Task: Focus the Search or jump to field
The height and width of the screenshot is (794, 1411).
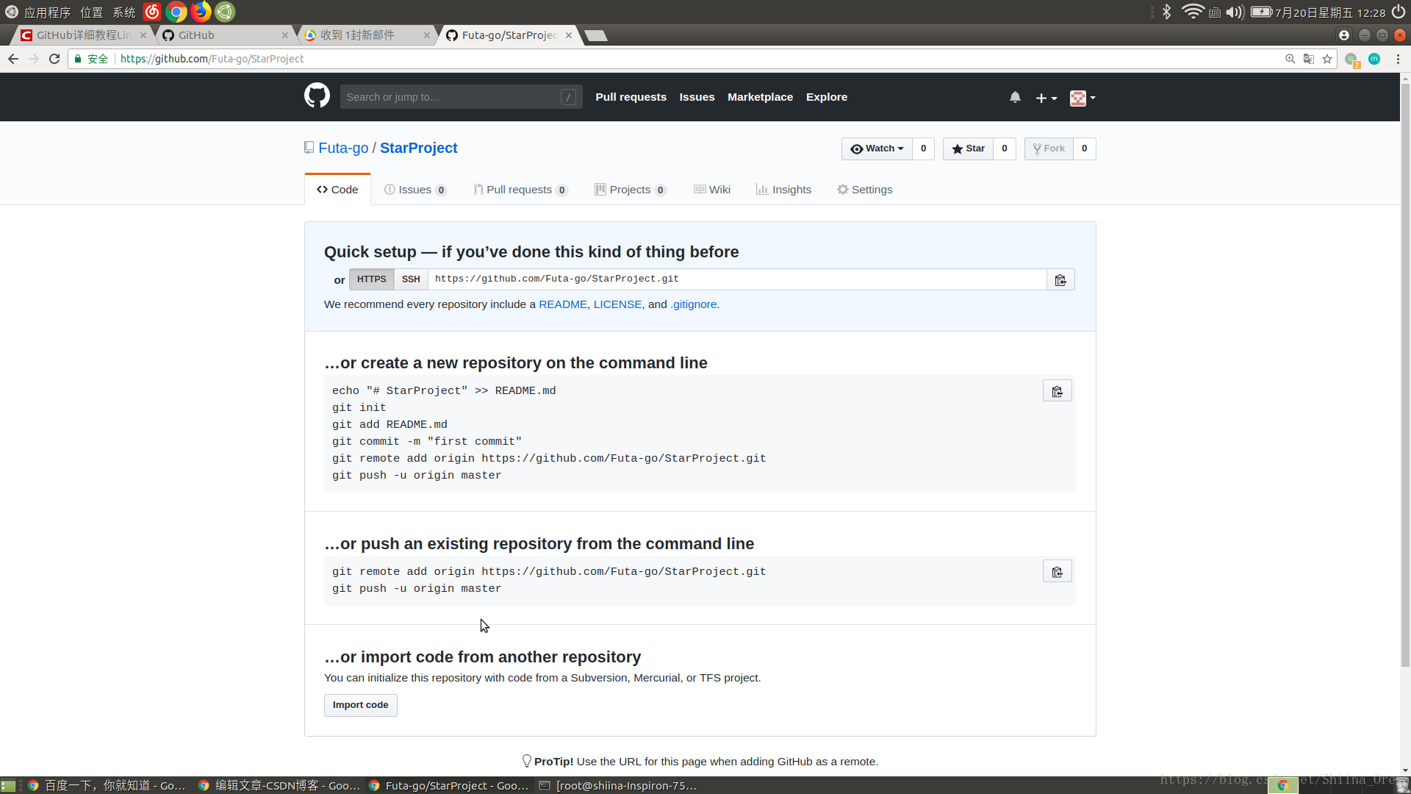Action: tap(461, 97)
